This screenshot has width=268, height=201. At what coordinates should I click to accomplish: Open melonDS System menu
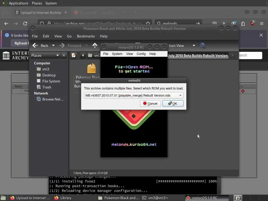117,54
